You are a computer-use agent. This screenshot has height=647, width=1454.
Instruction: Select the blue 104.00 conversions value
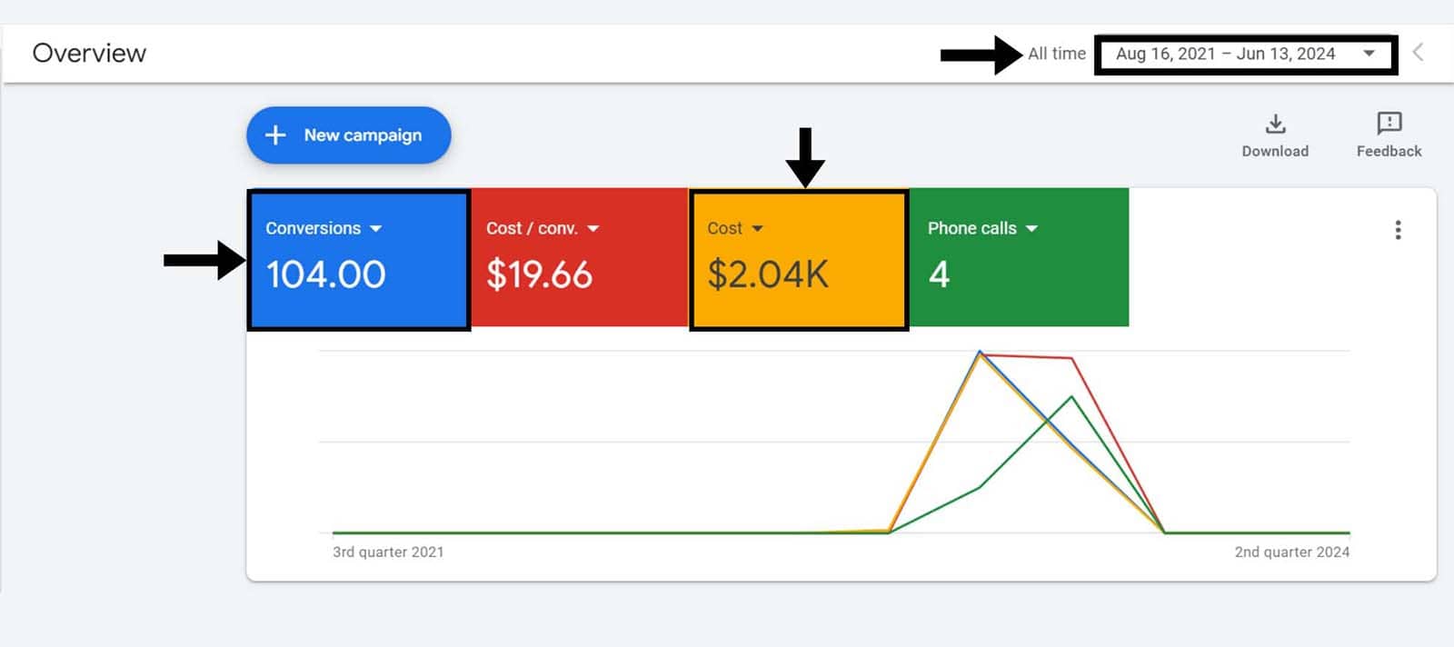tap(326, 274)
